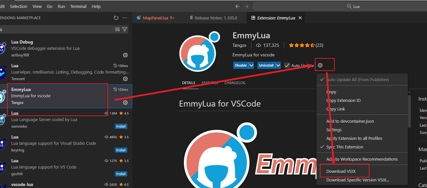The height and width of the screenshot is (188, 427).
Task: Expand the Disable button dropdown arrow
Action: click(251, 65)
